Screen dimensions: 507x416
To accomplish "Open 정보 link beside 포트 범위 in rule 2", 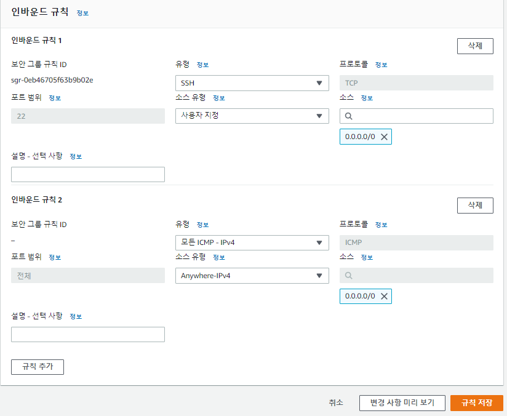I will [55, 257].
